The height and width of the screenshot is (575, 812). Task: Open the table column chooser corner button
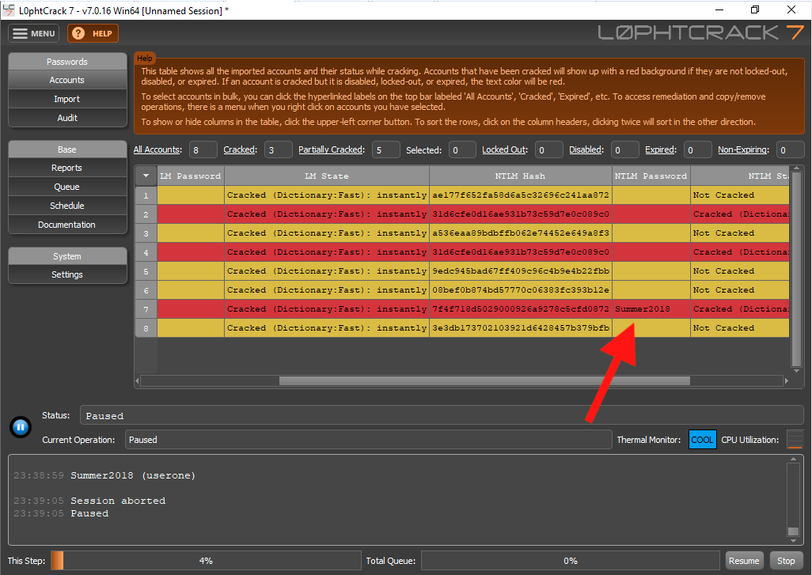(146, 176)
